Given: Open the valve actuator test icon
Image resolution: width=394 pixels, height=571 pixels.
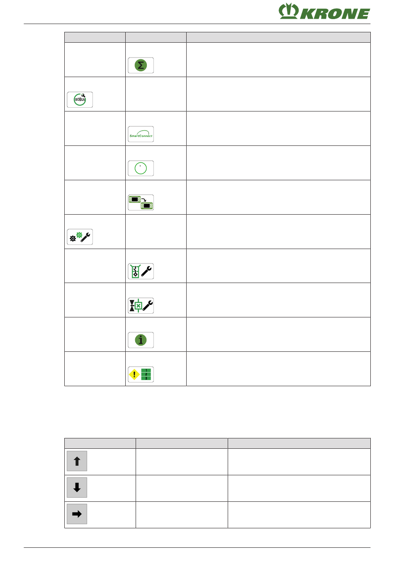Looking at the screenshot, I should (141, 306).
